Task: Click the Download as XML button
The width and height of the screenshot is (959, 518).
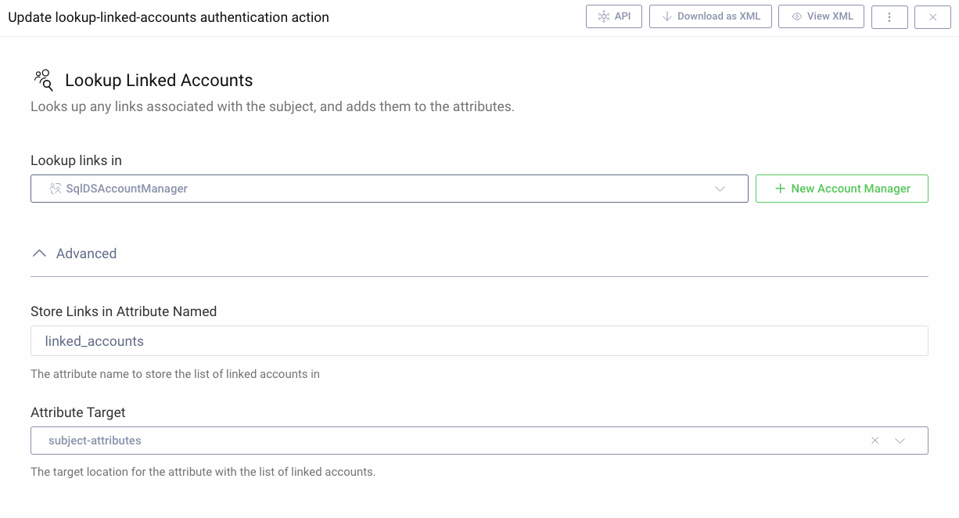Action: point(710,16)
